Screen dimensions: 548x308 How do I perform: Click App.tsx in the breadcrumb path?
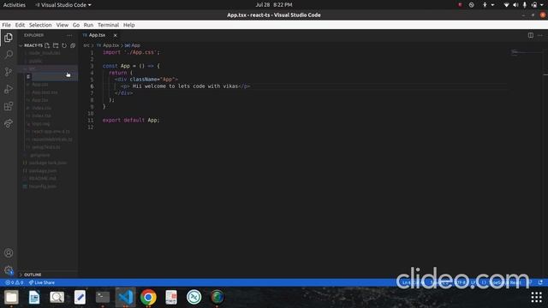click(x=110, y=45)
